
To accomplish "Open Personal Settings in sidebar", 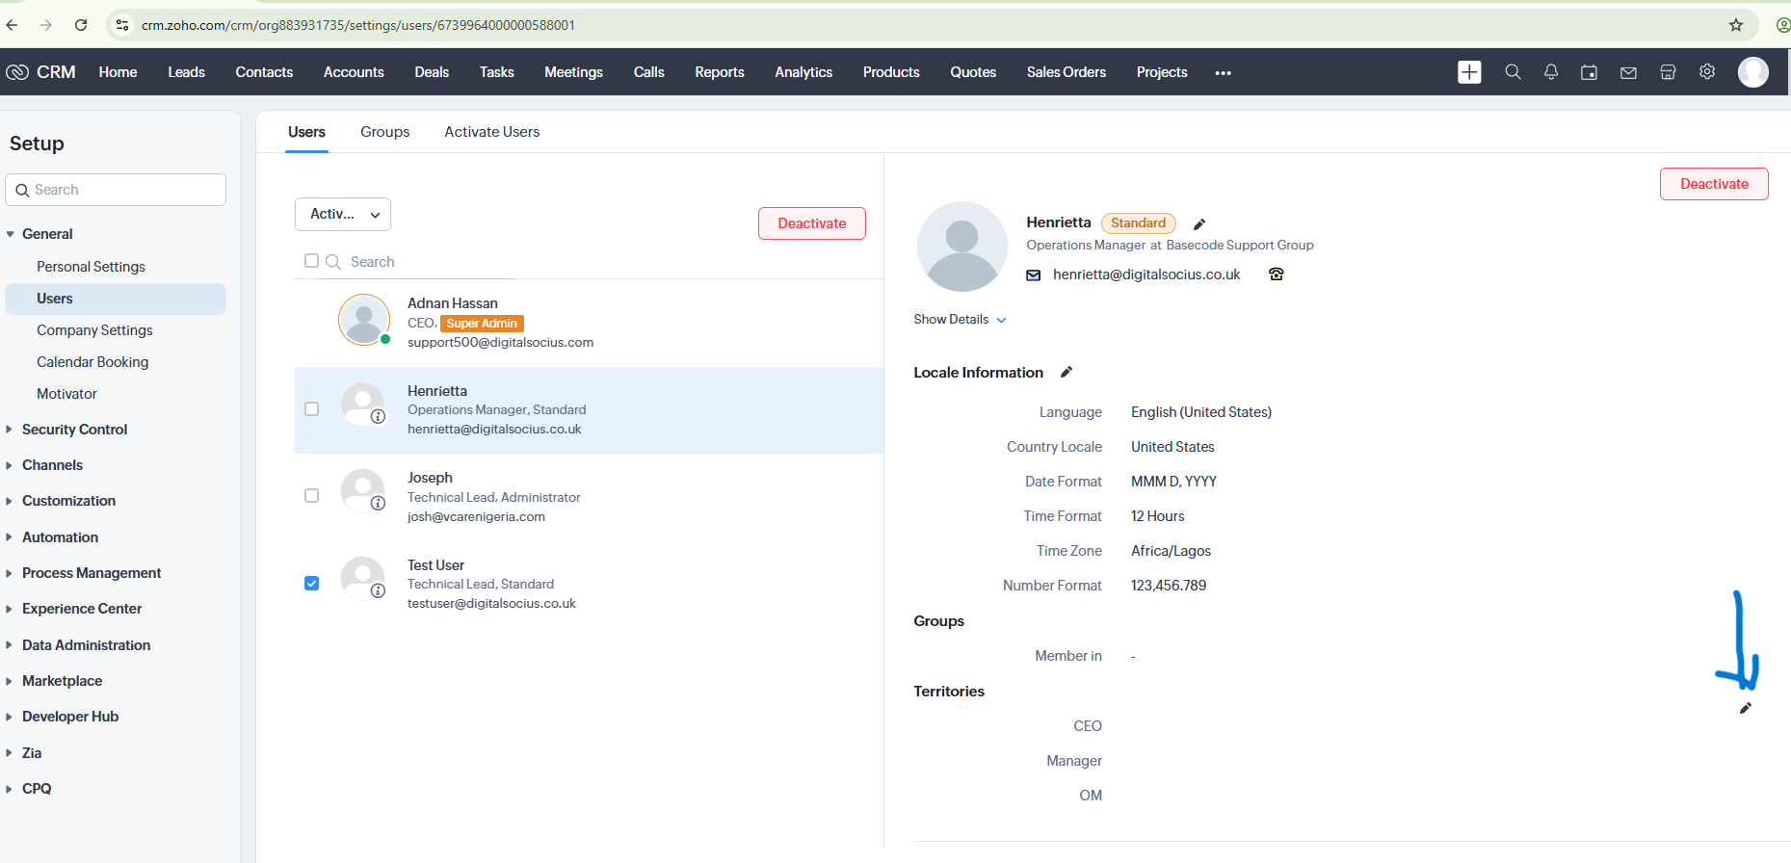I will (x=91, y=267).
